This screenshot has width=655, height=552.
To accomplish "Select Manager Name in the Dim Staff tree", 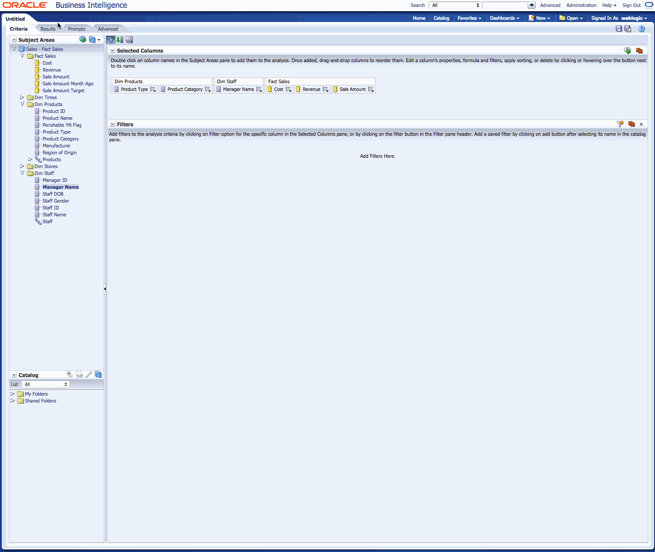I will (61, 187).
